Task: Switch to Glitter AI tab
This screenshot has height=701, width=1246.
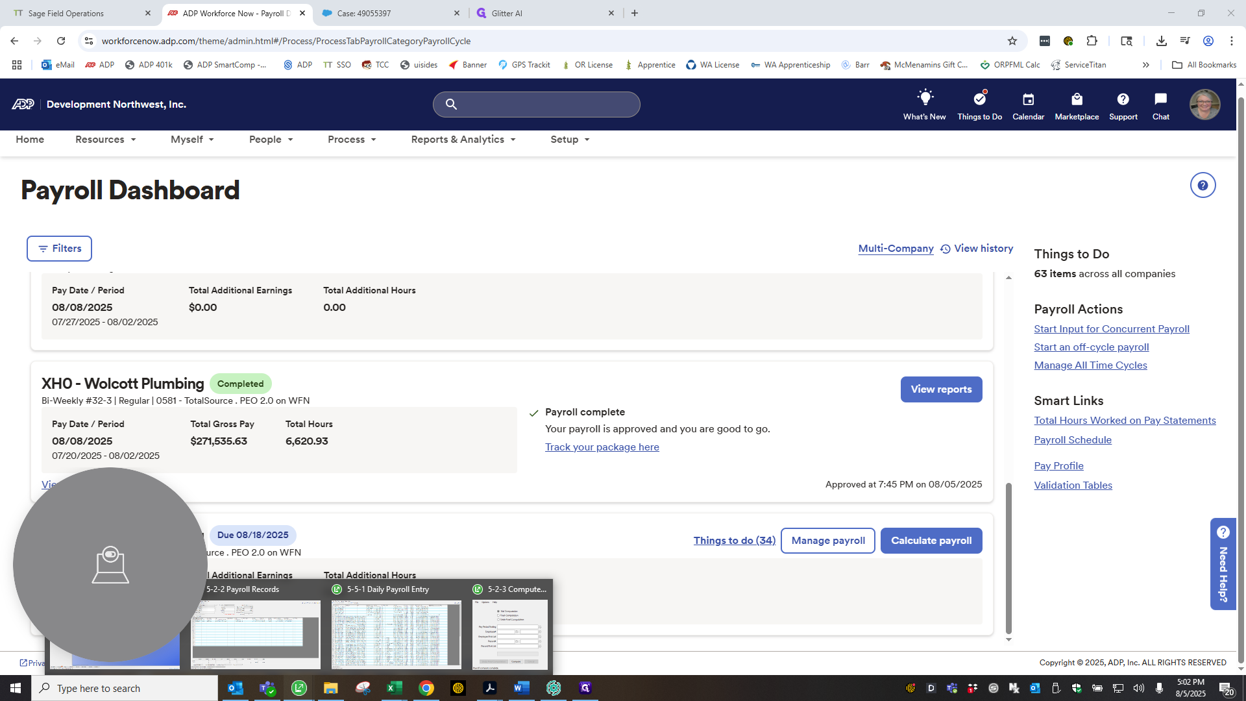Action: tap(544, 13)
